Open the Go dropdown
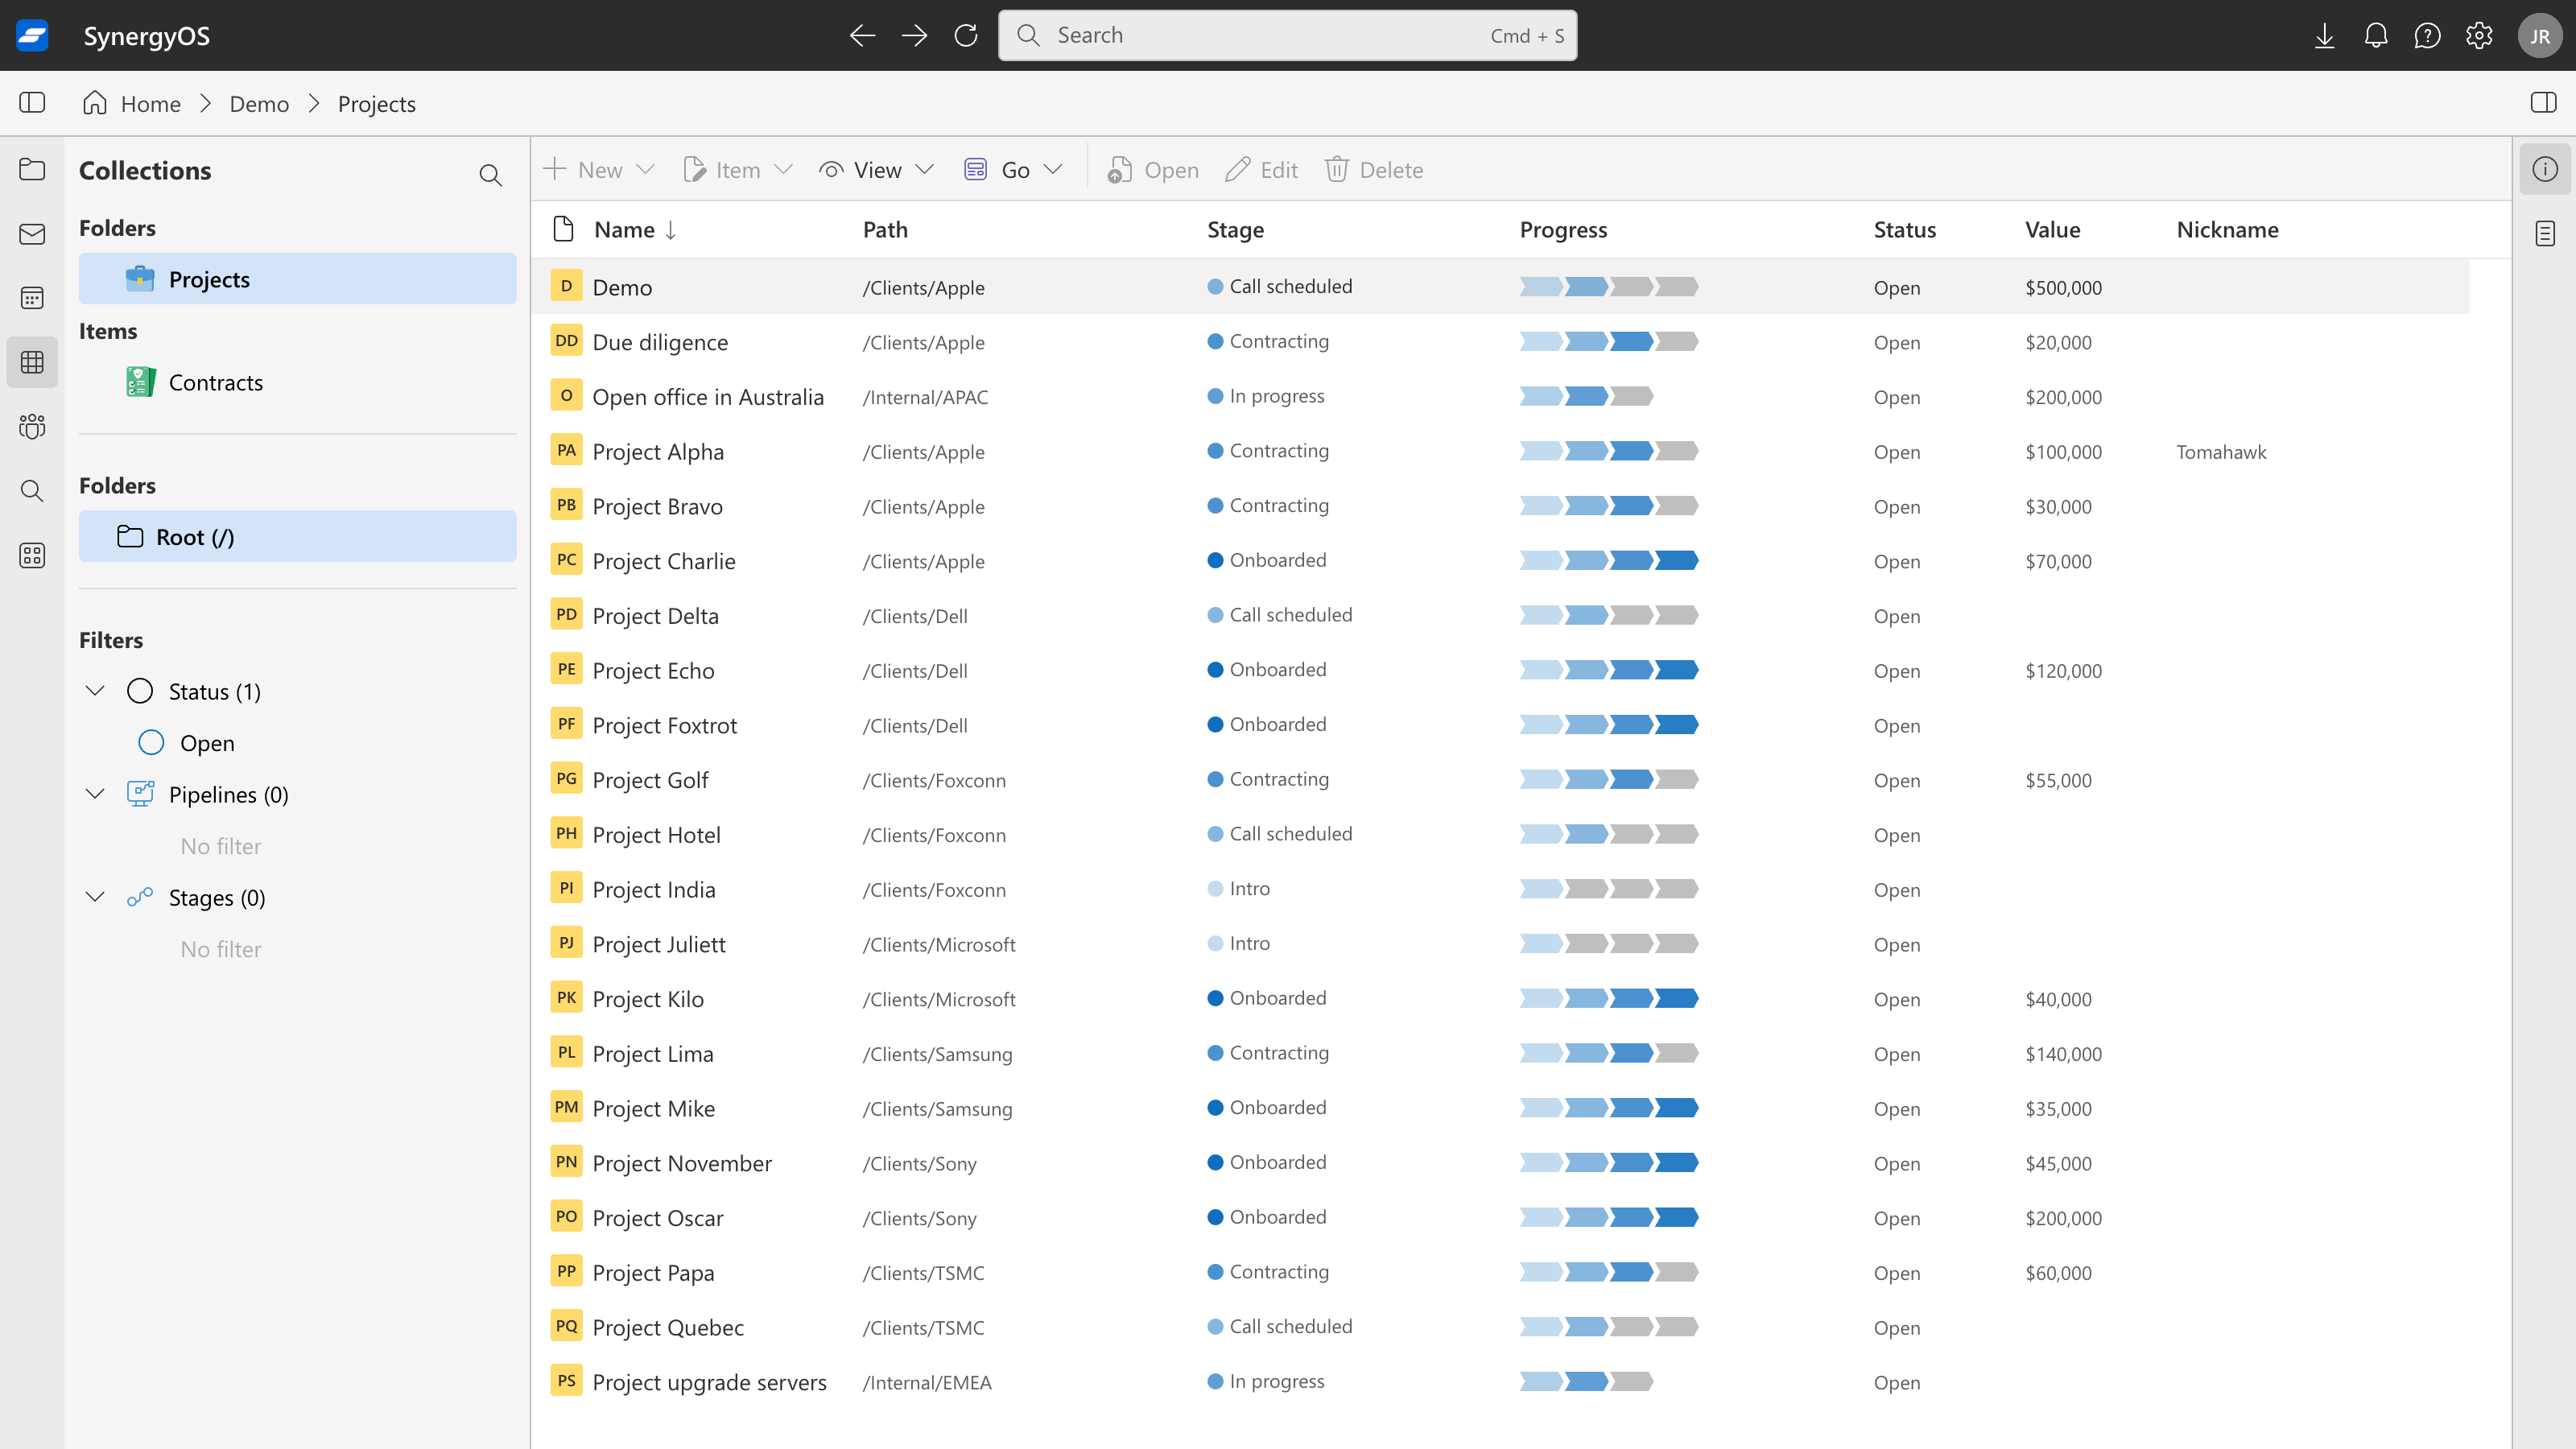2576x1449 pixels. pyautogui.click(x=1014, y=170)
